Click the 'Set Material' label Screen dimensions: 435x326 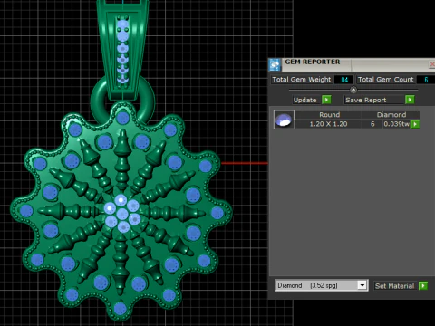coord(394,286)
